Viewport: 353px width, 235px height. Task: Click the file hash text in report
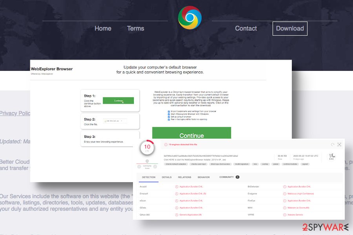point(201,156)
